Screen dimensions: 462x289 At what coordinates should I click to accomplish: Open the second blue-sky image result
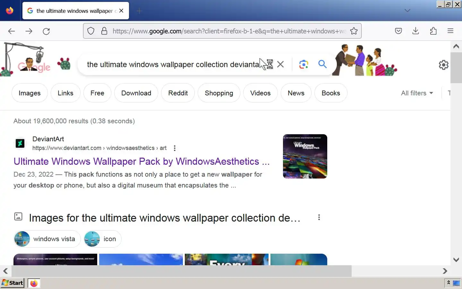click(x=141, y=259)
